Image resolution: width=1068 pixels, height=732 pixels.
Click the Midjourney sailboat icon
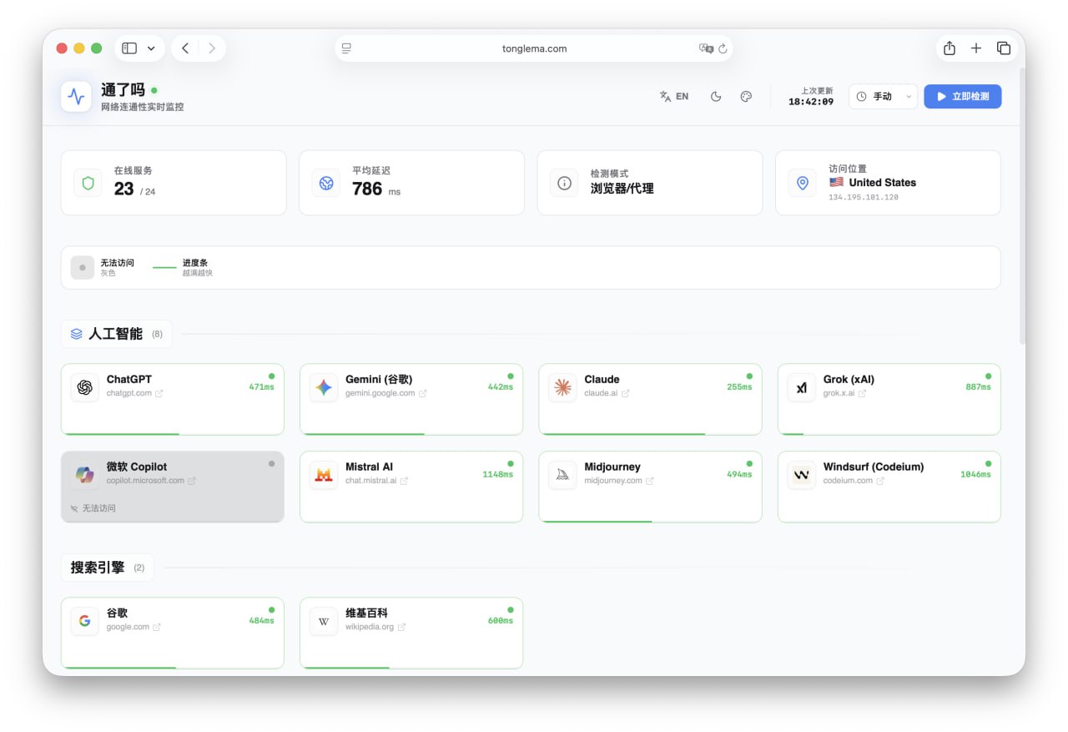pyautogui.click(x=562, y=475)
